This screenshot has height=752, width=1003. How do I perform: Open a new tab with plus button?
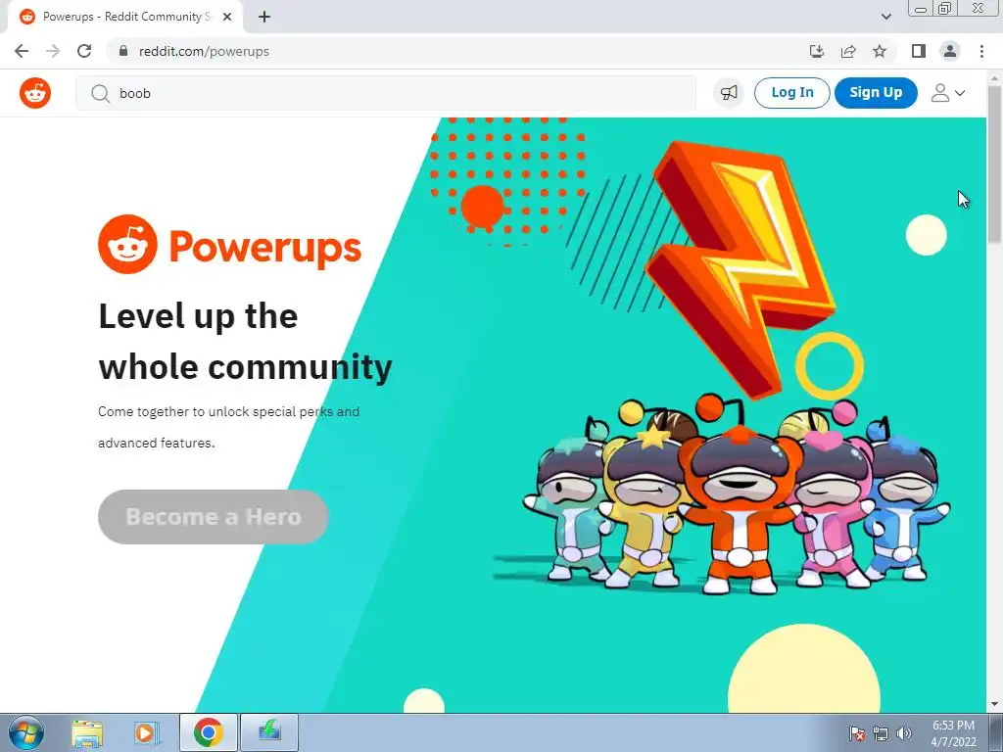(x=264, y=18)
